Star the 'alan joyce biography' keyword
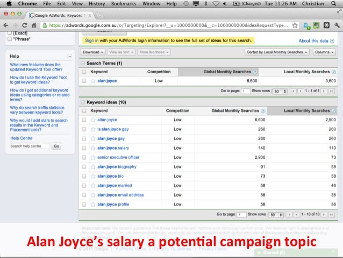 point(93,167)
